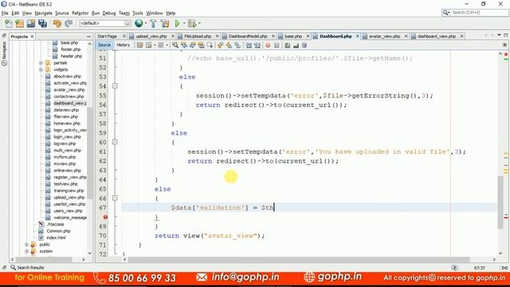Collapse the code fold at line 60
Viewport: 510px width, 287px height.
tap(115, 142)
